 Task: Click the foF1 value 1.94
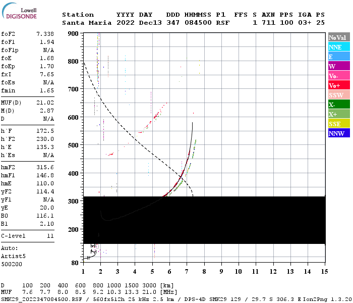pyautogui.click(x=47, y=42)
